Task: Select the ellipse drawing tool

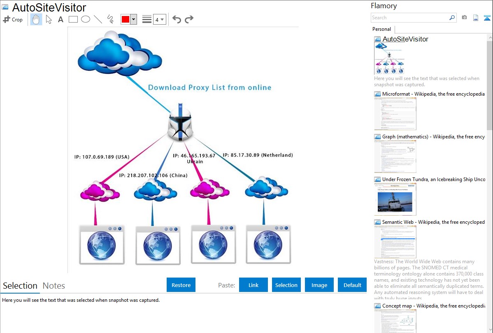Action: (86, 19)
